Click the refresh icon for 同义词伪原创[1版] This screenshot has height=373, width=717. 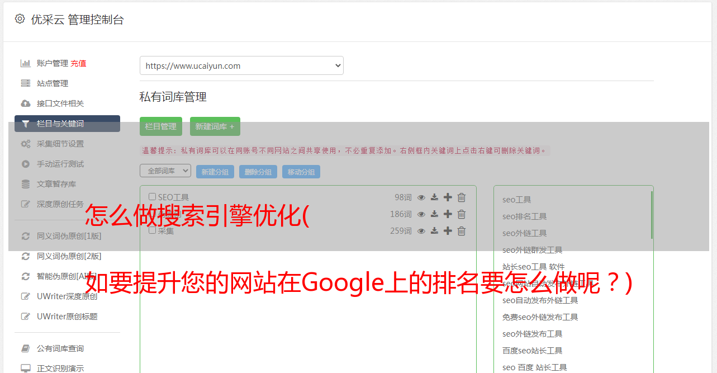point(26,236)
